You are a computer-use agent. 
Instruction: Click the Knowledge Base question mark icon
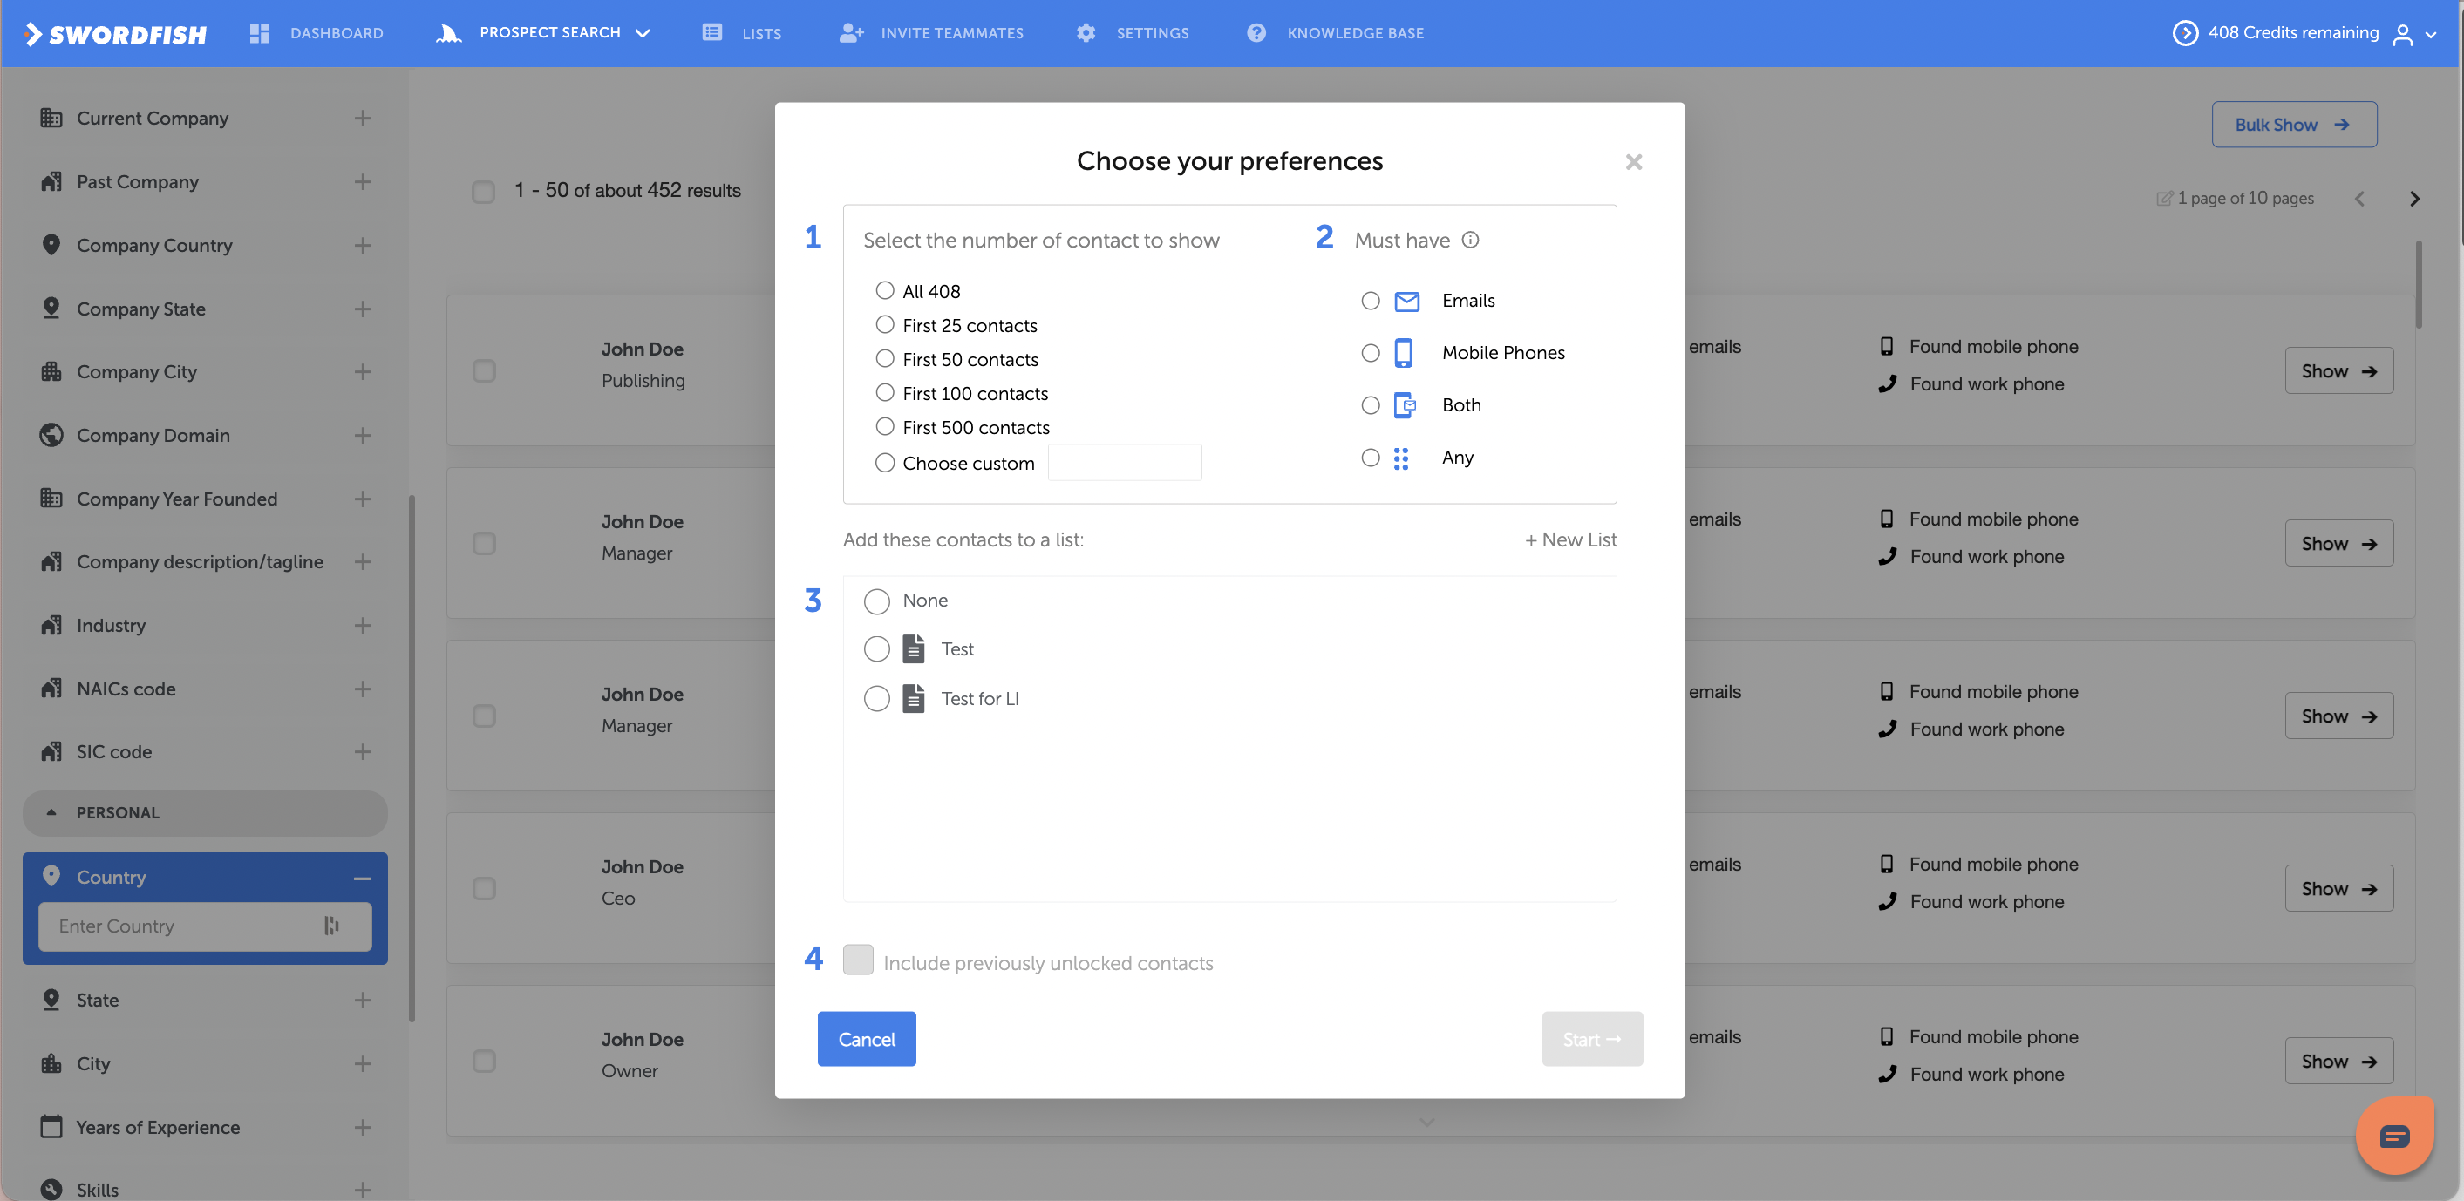1256,33
